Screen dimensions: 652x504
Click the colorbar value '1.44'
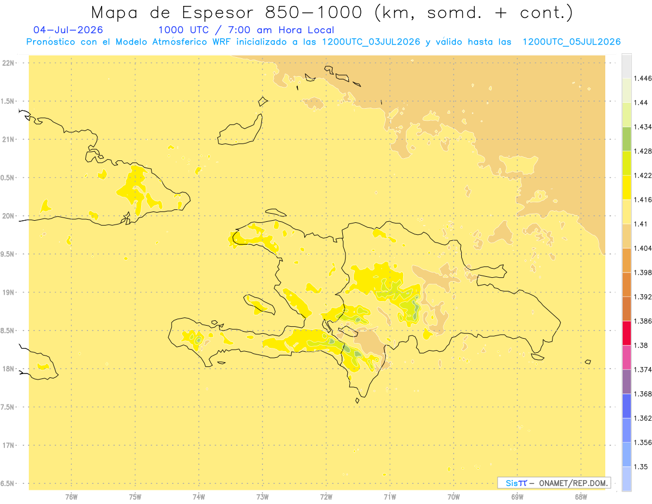(x=641, y=103)
